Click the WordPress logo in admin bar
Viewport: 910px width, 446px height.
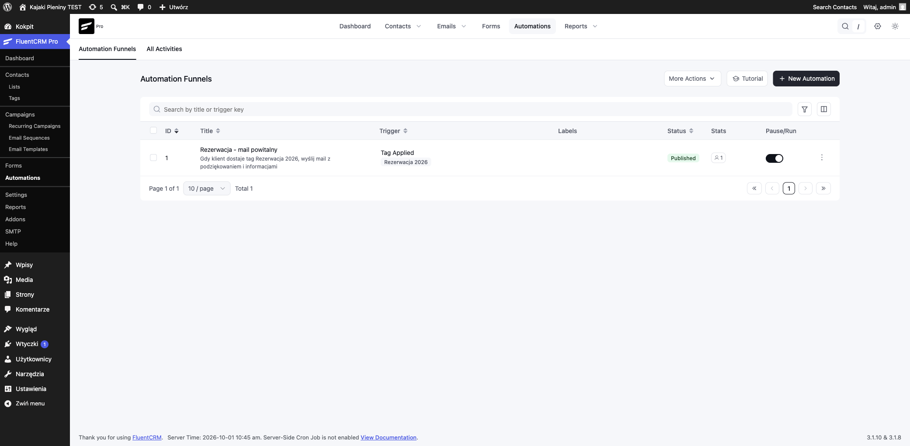click(7, 7)
